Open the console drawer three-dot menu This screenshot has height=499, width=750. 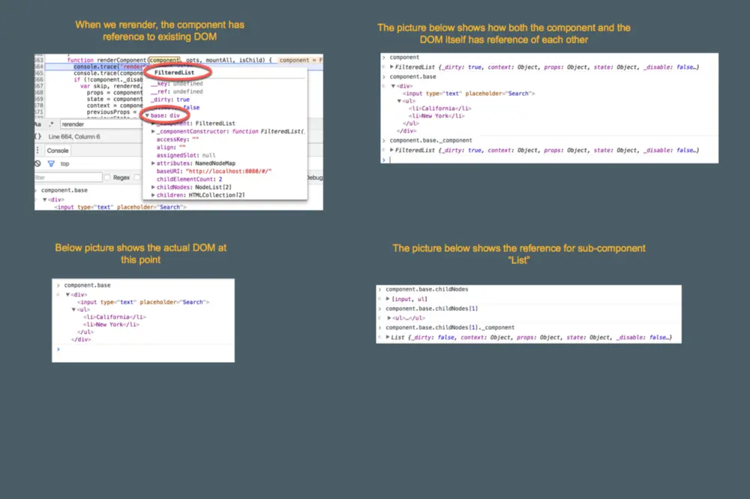tap(37, 150)
